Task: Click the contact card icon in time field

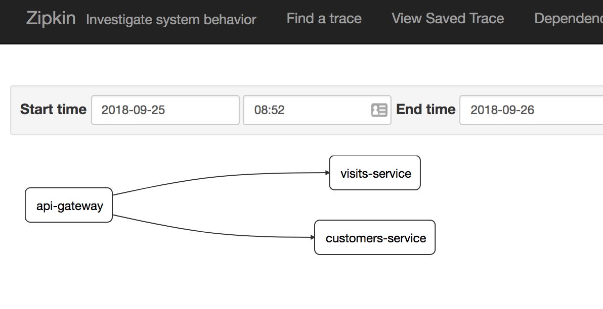Action: click(x=379, y=110)
